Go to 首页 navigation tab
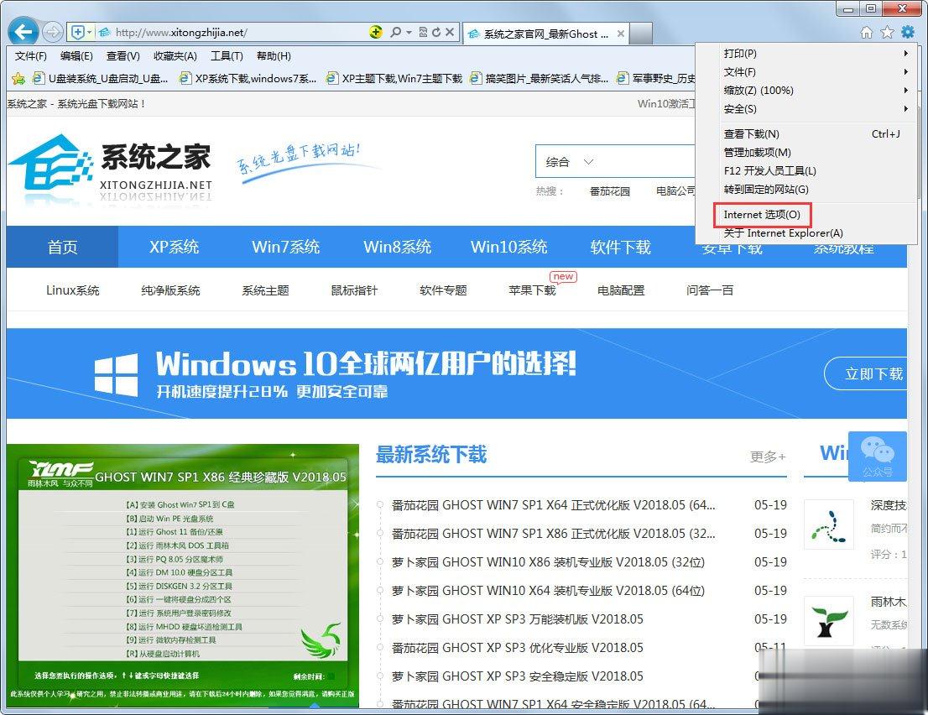Viewport: 928px width, 715px height. [x=63, y=247]
